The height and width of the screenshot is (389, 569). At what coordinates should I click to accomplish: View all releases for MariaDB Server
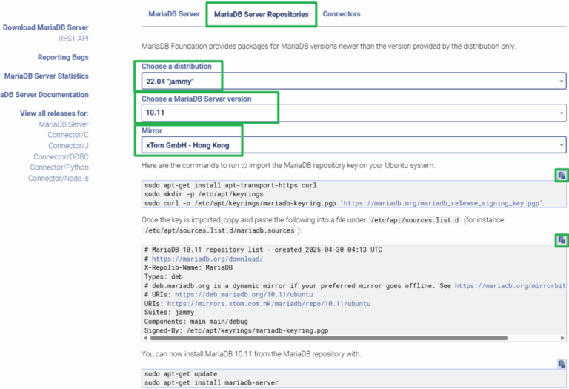[x=64, y=124]
